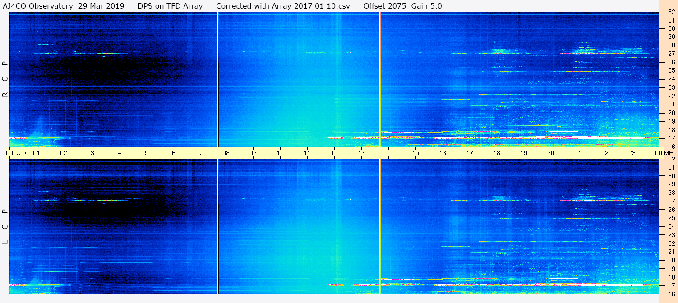
Task: Select the 23 MHz label of LCP panel
Action: (671, 235)
